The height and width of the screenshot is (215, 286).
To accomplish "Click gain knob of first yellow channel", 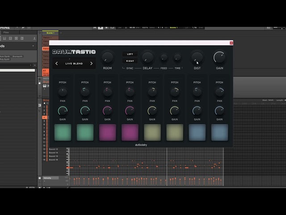I will (152, 111).
